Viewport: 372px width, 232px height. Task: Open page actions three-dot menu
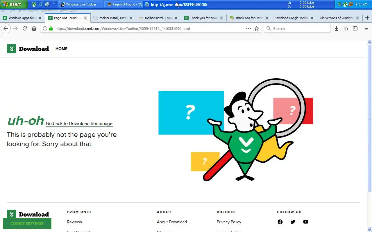248,28
